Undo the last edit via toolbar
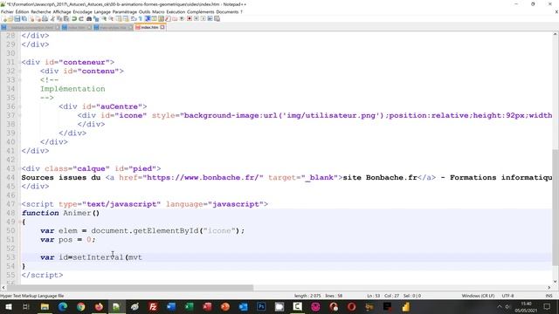559x314 pixels. point(74,18)
